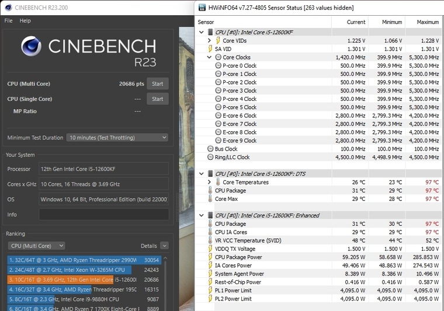Select the E-core 7 Clock row label
Image resolution: width=444 pixels, height=311 pixels.
click(x=240, y=124)
